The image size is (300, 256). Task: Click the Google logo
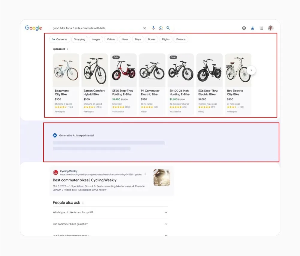(x=34, y=28)
